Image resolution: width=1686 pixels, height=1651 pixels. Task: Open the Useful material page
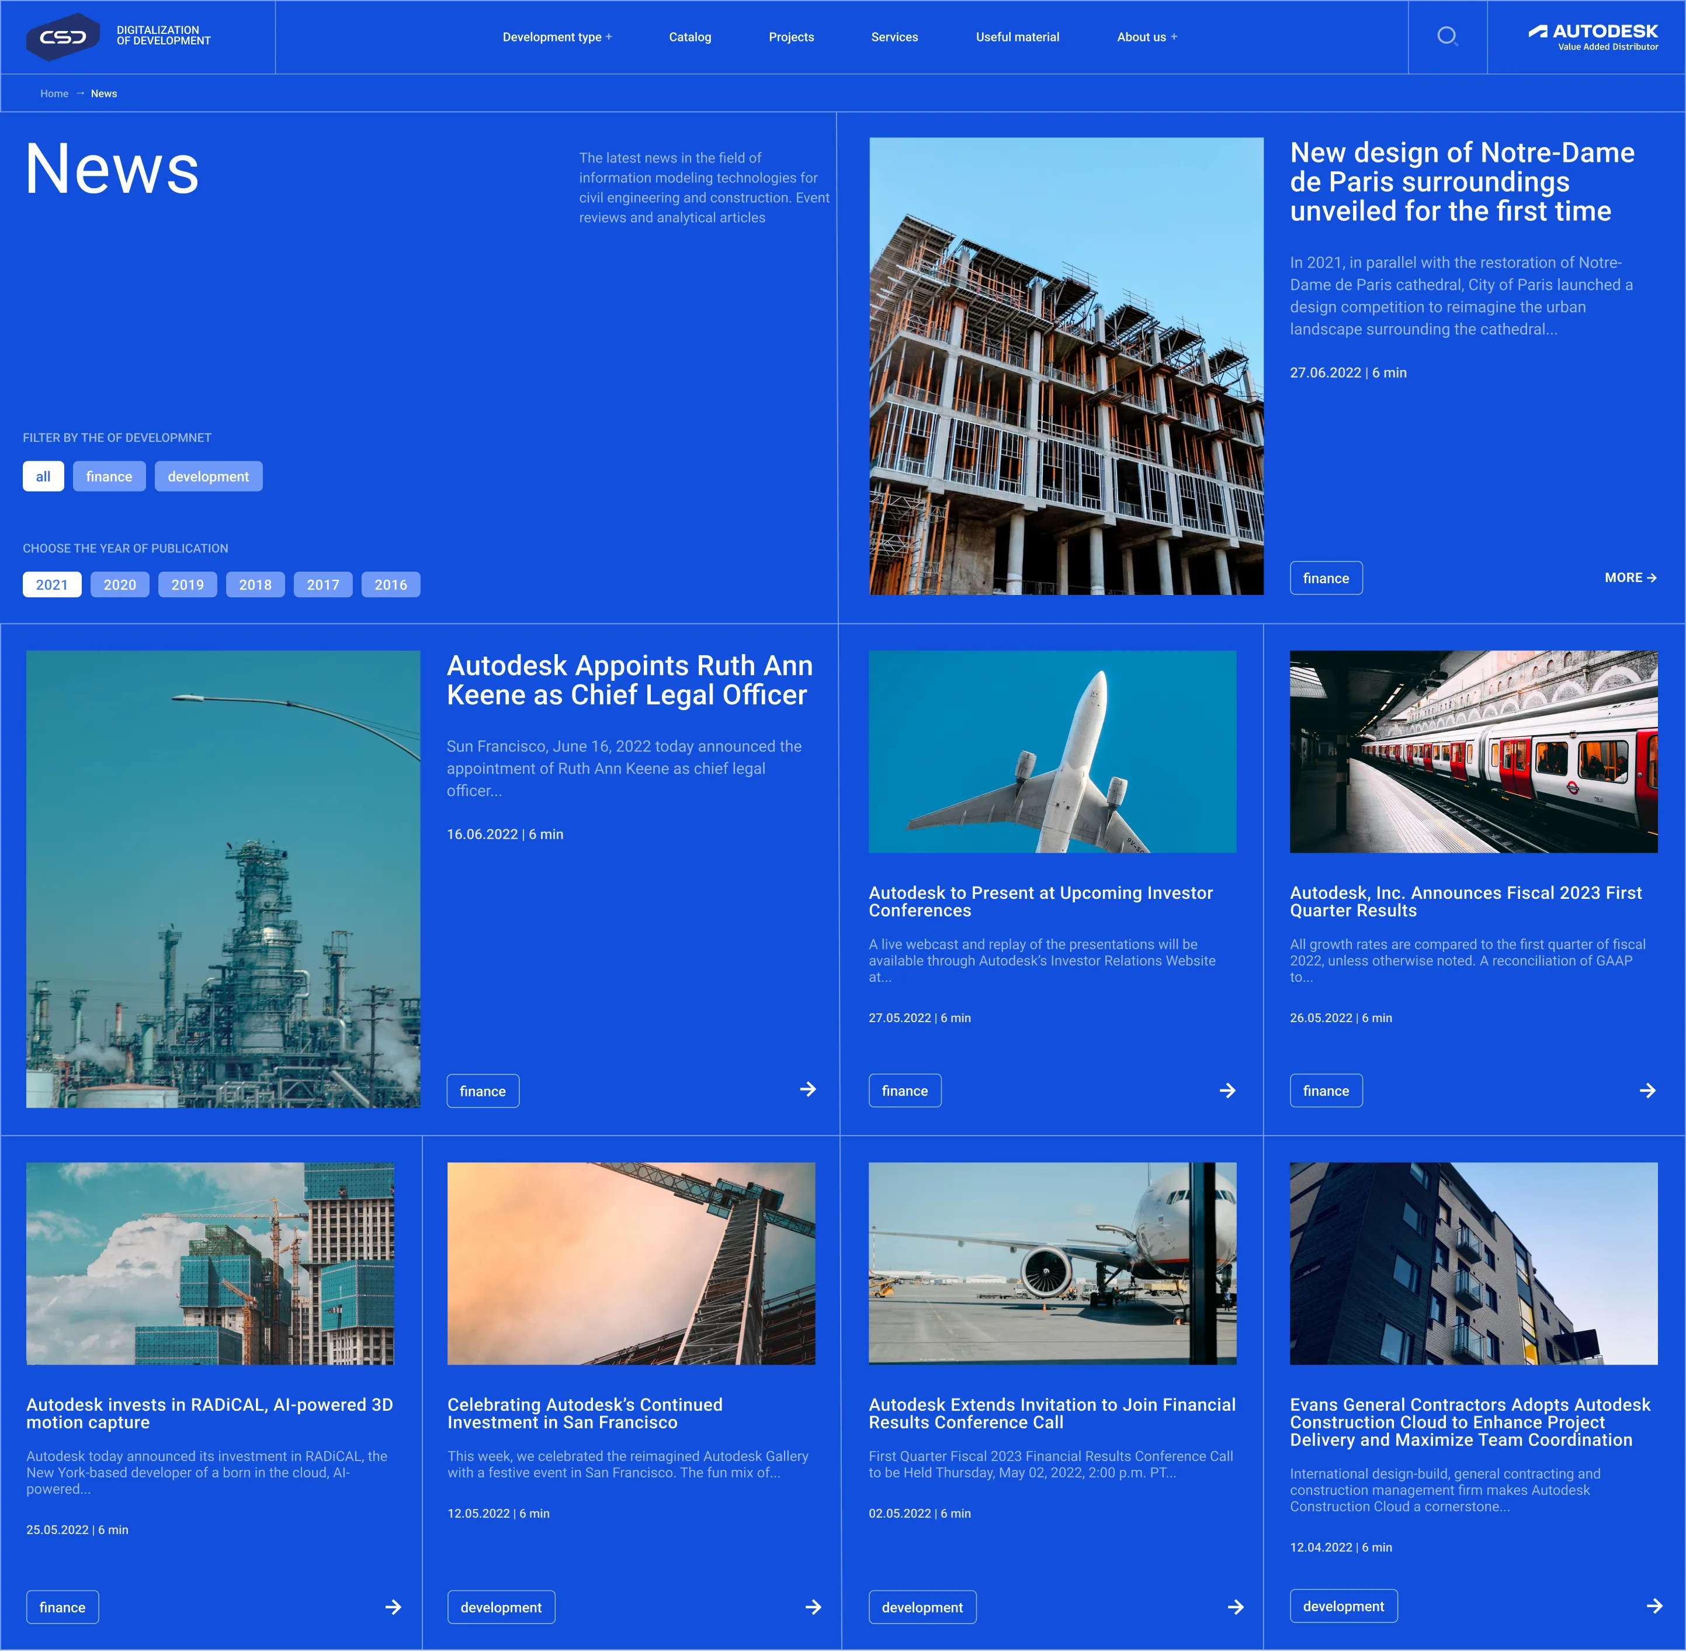1018,37
